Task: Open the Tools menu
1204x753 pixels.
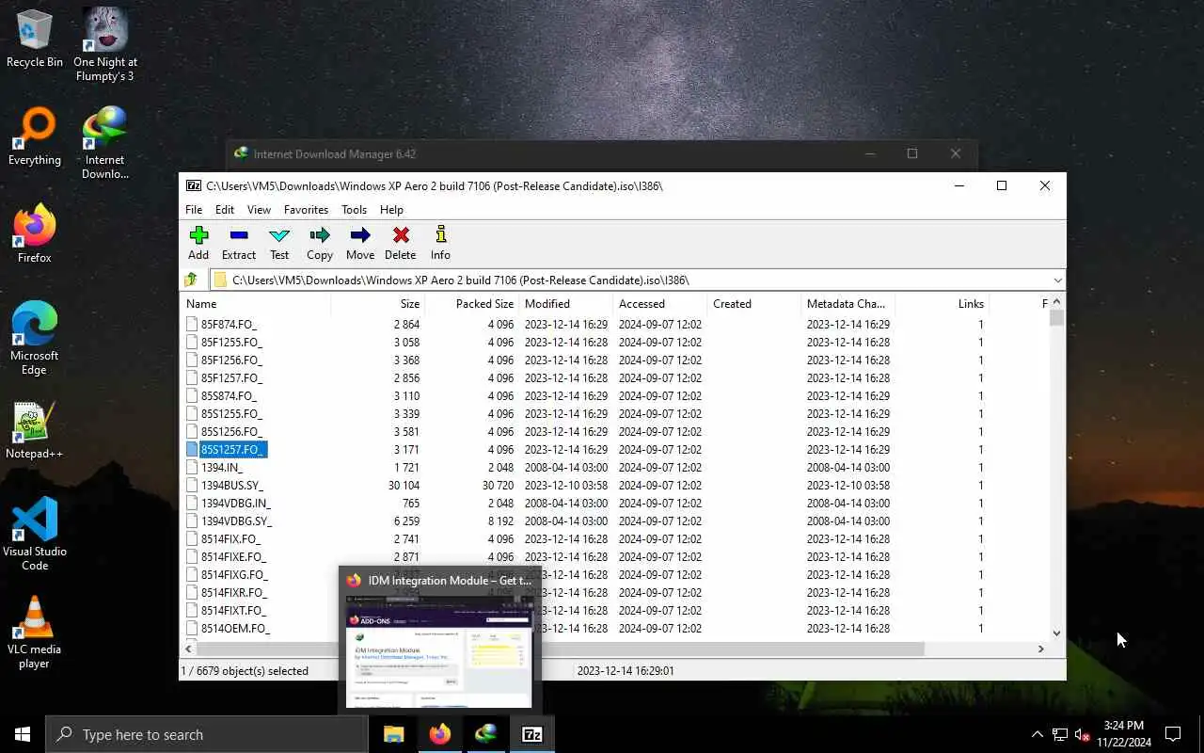Action: (355, 210)
